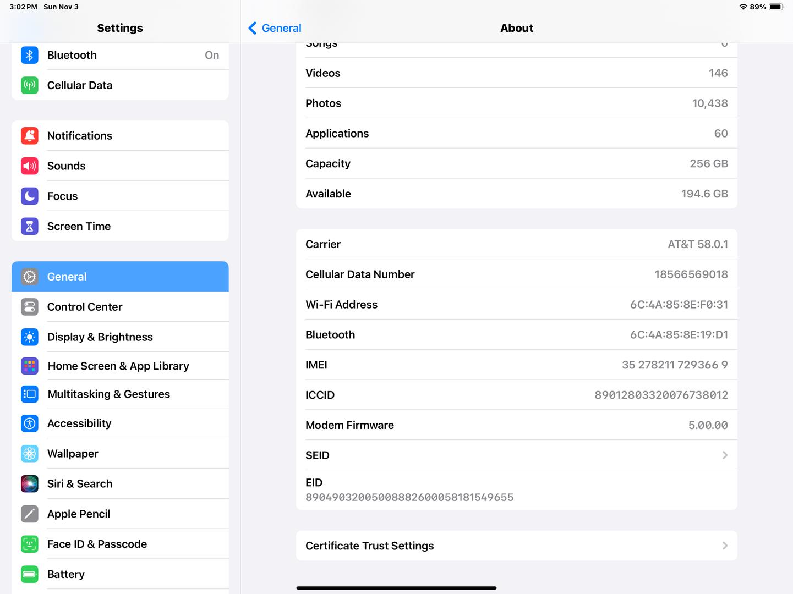Viewport: 793px width, 594px height.
Task: Open Certificate Trust Settings chevron
Action: click(725, 546)
